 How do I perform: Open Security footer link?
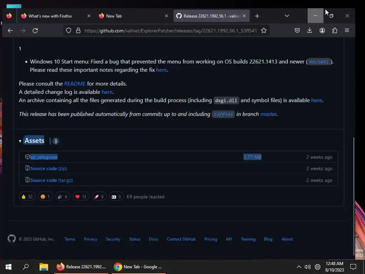(x=113, y=239)
